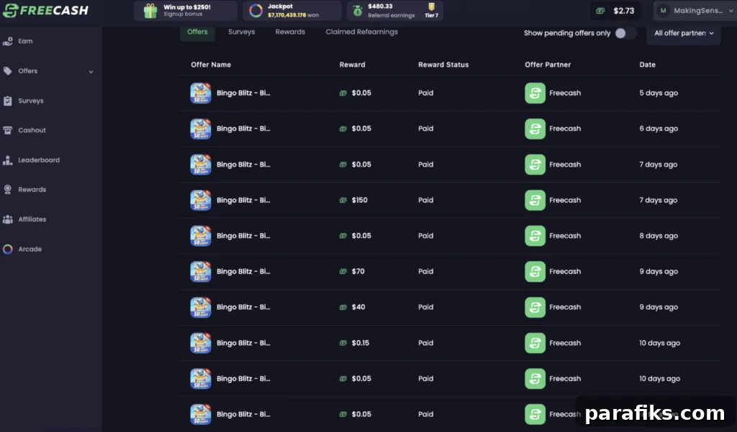This screenshot has width=737, height=432.
Task: Click the Arcade ring icon
Action: 7,249
